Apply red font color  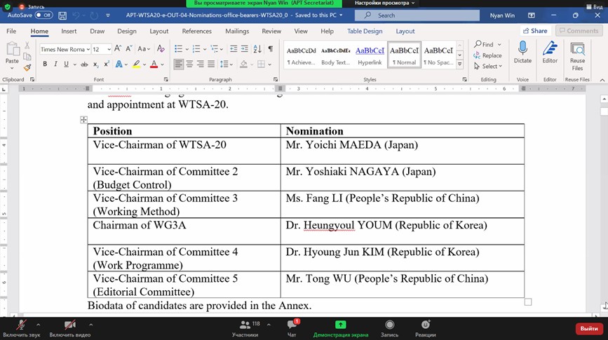pos(154,64)
